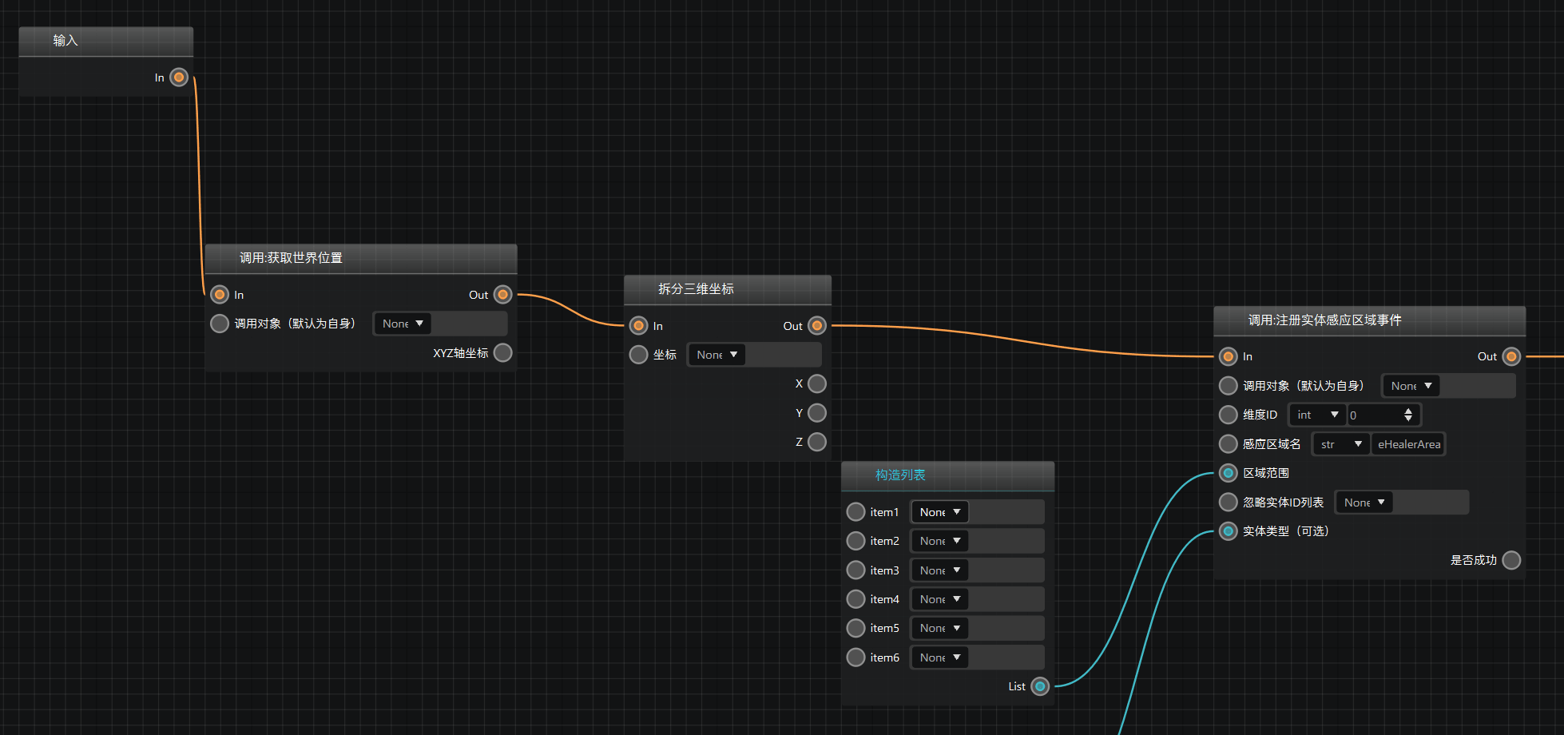Toggle the 坐标 input port circle
The image size is (1564, 735).
[638, 355]
